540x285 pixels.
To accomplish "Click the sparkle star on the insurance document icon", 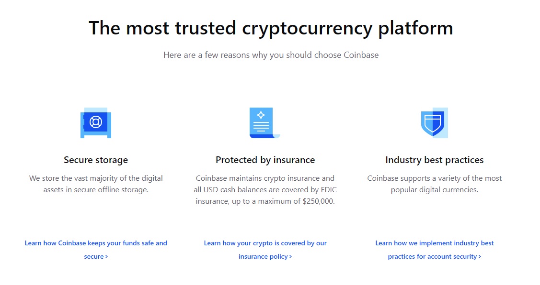I will click(x=261, y=115).
